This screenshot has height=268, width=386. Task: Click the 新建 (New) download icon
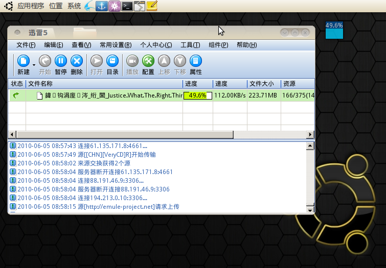(24, 61)
